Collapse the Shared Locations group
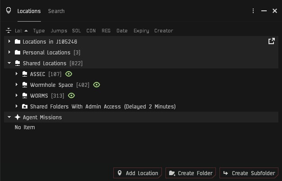 (9, 63)
